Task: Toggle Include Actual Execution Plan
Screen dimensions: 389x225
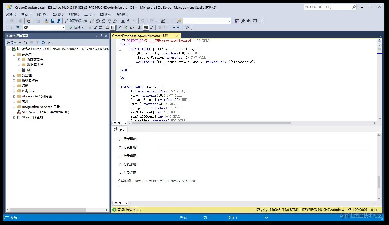Action: coord(120,28)
